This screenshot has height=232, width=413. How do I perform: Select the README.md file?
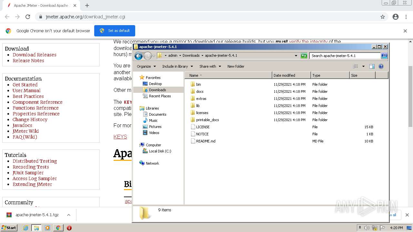[206, 141]
